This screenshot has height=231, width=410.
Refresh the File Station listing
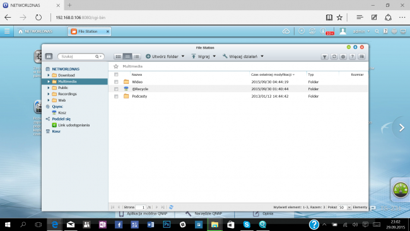[x=334, y=57]
